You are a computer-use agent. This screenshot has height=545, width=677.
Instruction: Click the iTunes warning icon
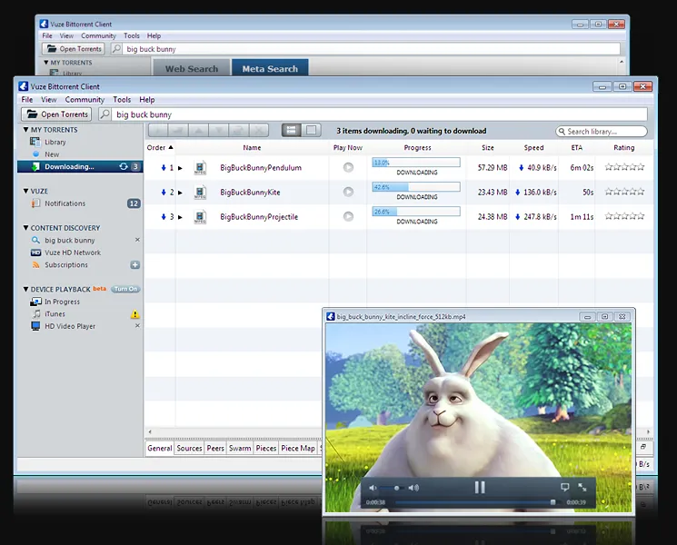135,314
